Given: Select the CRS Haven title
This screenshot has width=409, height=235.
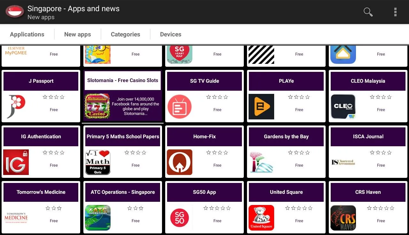Looking at the screenshot, I should point(368,192).
